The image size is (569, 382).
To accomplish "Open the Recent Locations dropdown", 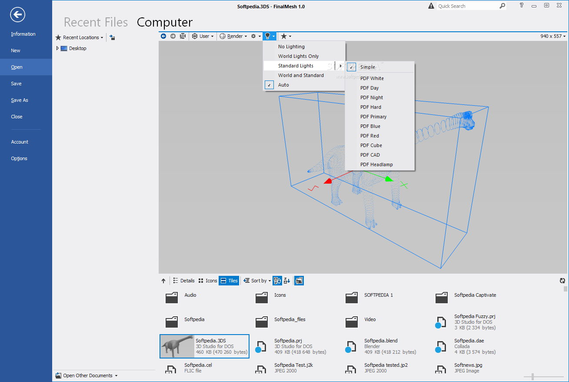I will 80,37.
